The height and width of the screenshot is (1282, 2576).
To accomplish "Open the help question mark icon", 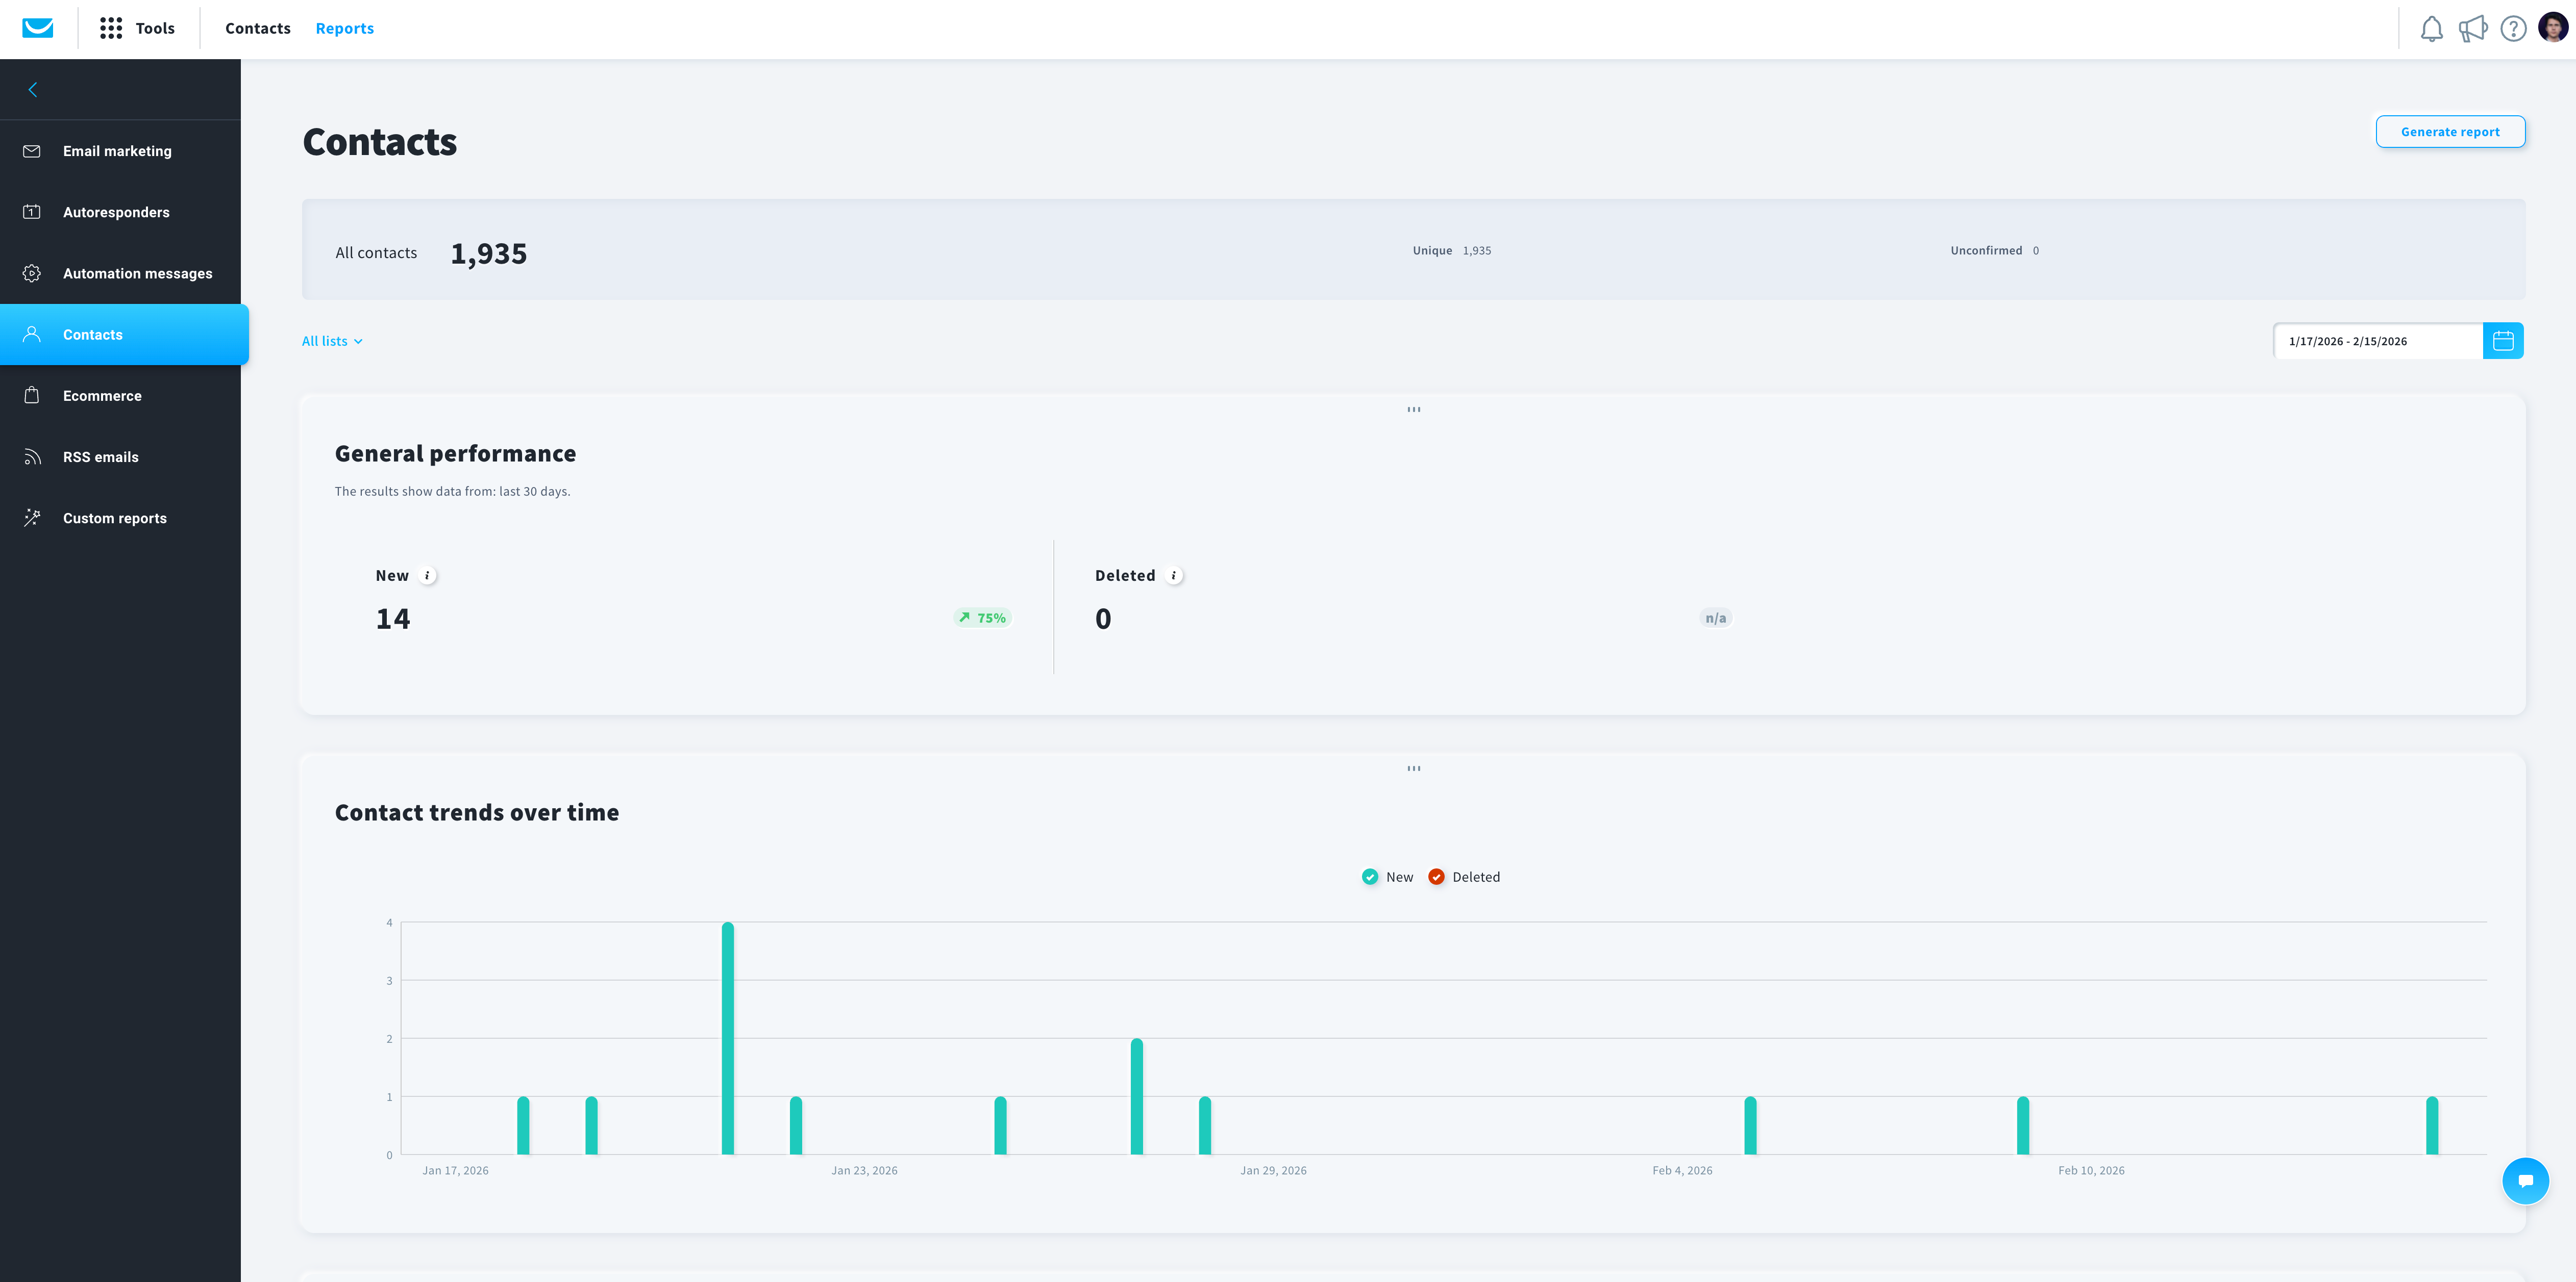I will click(x=2513, y=29).
